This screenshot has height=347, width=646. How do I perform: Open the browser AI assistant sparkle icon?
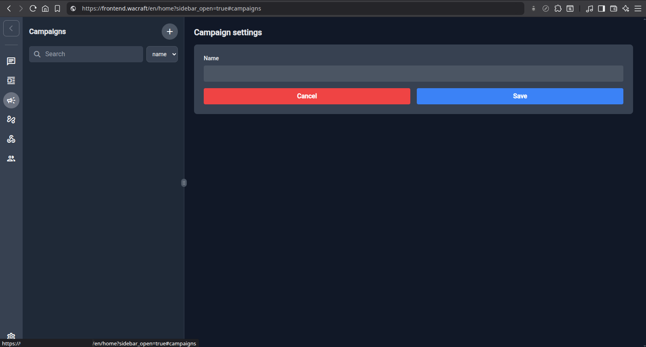[626, 8]
